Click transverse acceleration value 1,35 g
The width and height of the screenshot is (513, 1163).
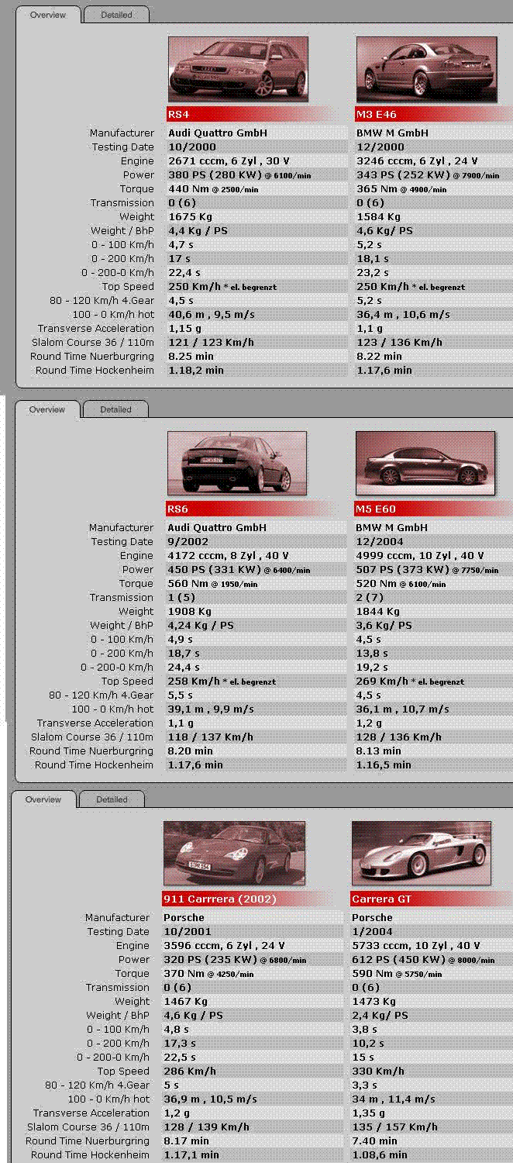[368, 1113]
